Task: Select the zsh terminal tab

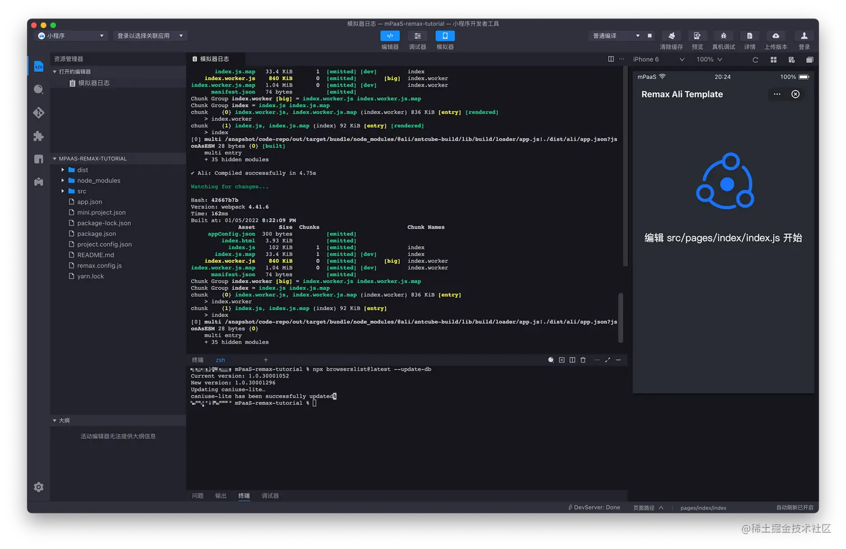Action: click(220, 360)
